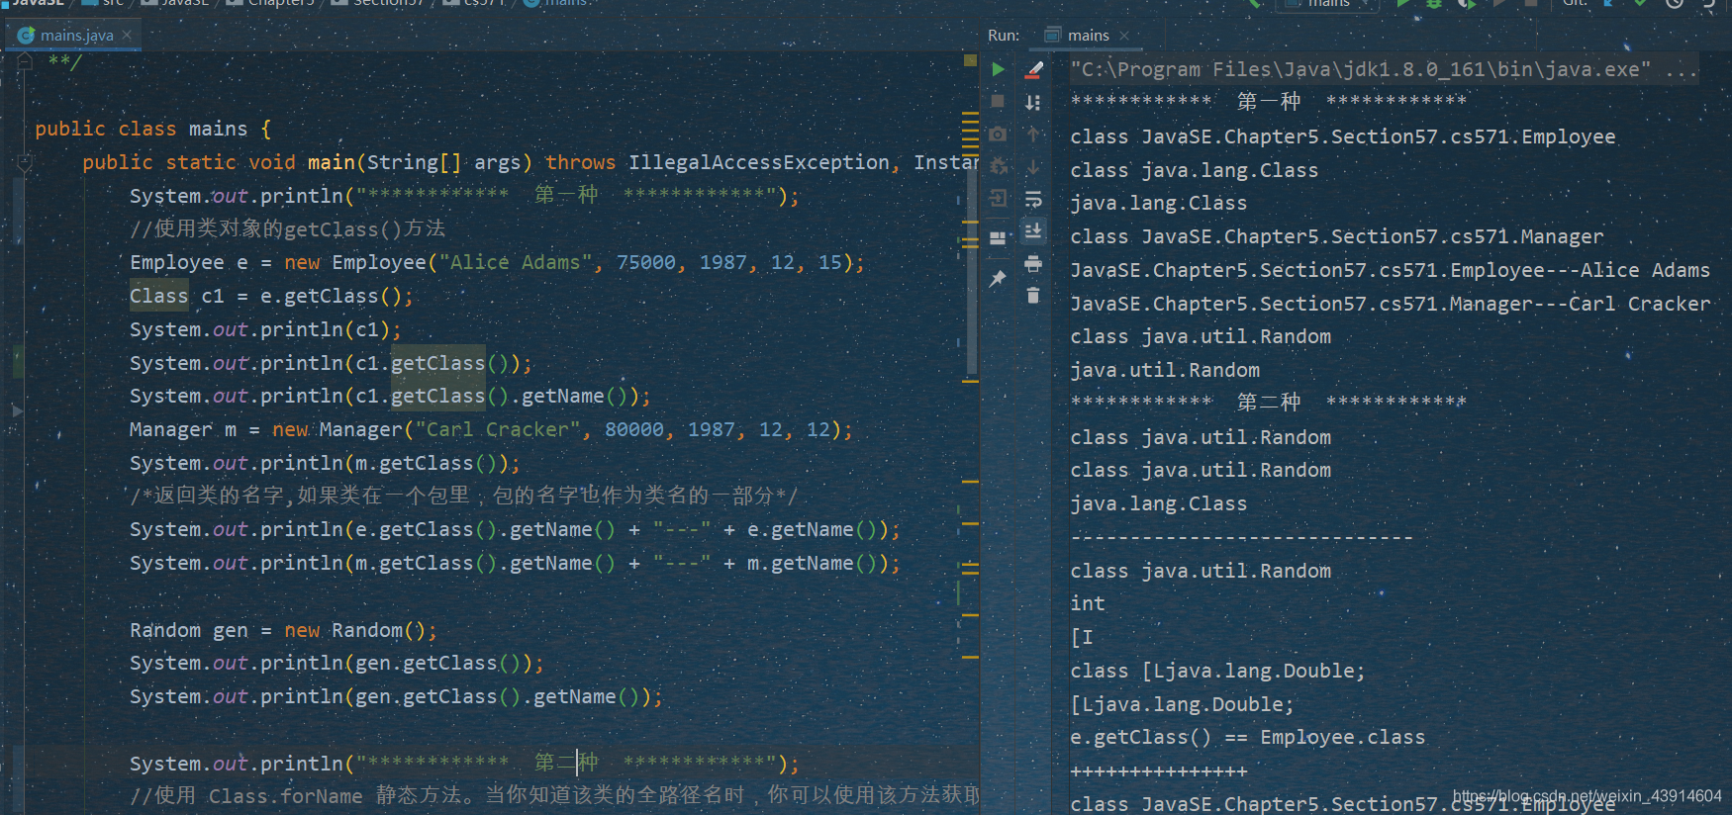Click the sort-down list icon in console toolbar

(x=1033, y=102)
